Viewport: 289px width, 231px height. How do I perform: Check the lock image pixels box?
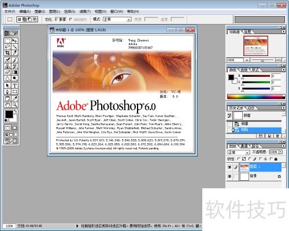pos(250,159)
